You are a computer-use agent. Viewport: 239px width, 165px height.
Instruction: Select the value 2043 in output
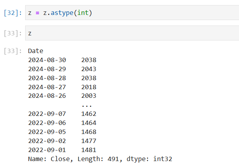point(89,69)
